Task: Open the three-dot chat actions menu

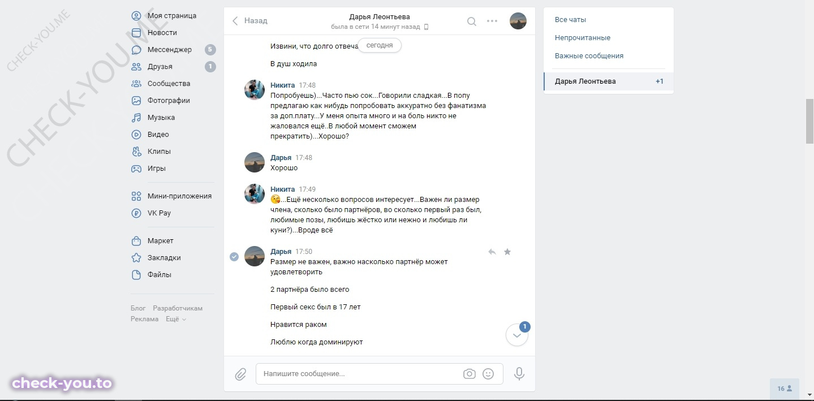Action: coord(492,21)
